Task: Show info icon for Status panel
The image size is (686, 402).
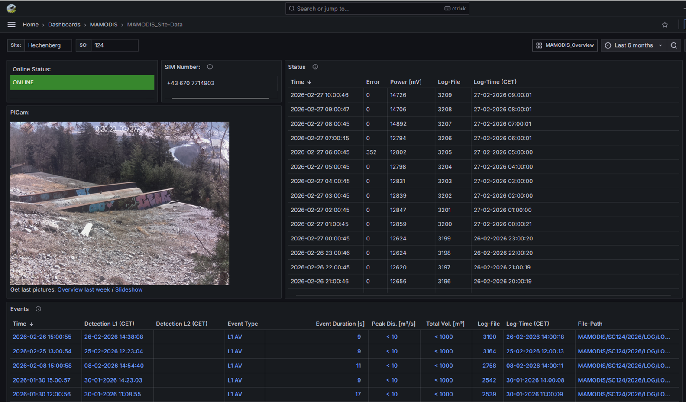Action: (x=315, y=67)
